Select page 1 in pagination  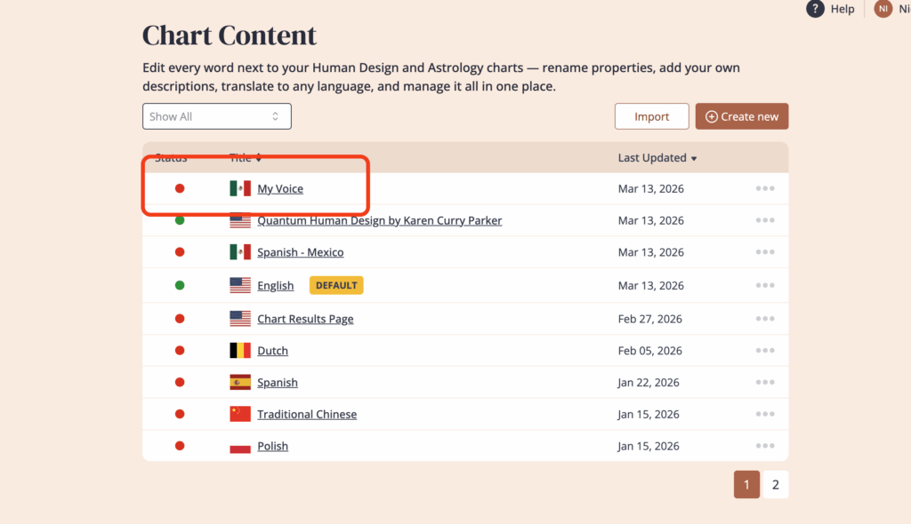[746, 485]
